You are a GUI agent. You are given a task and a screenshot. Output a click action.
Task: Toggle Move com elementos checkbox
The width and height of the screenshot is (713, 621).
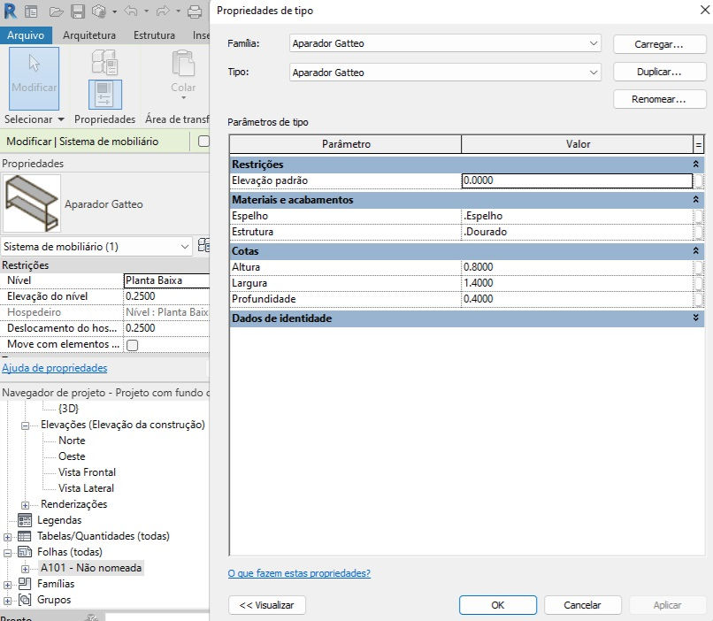click(133, 345)
